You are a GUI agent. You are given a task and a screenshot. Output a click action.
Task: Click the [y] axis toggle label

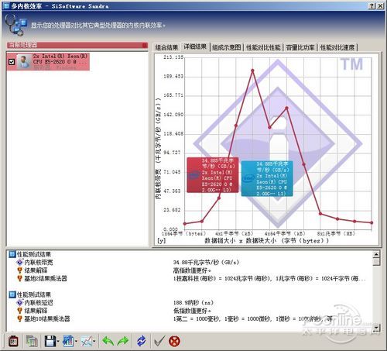(162, 241)
